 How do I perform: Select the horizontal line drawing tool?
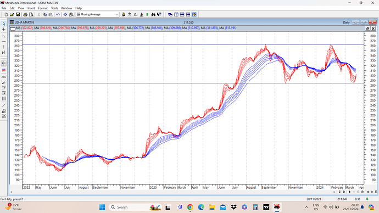[x=4, y=41]
